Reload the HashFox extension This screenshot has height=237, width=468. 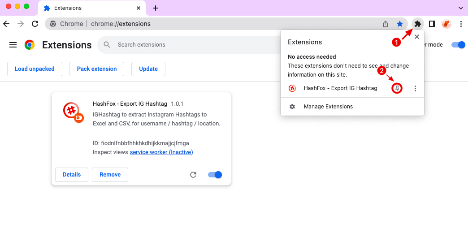tap(193, 175)
